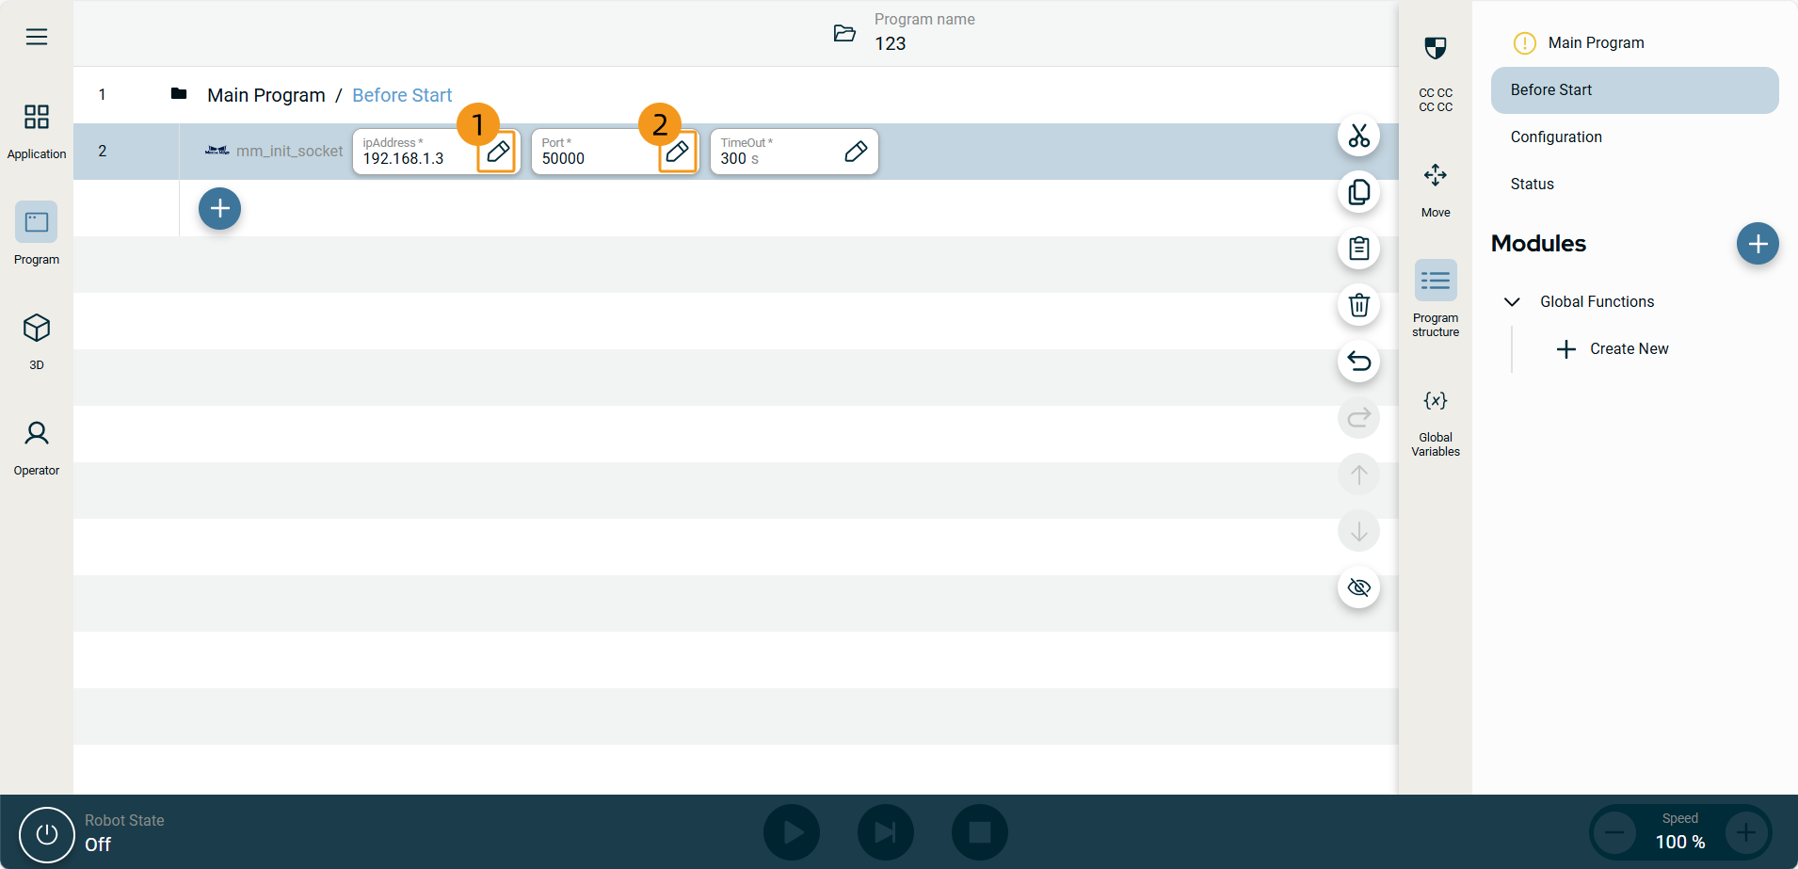1798x869 pixels.
Task: Click the Before Start breadcrumb link
Action: [402, 95]
